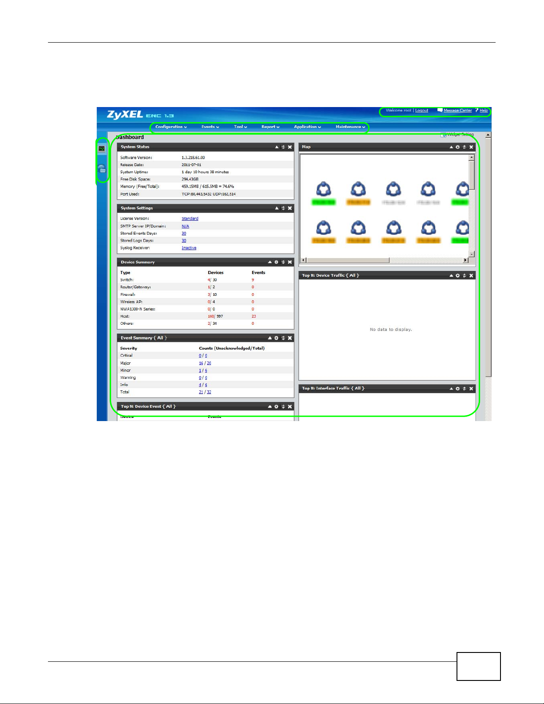This screenshot has height=704, width=544.
Task: Close the Map widget
Action: 472,147
